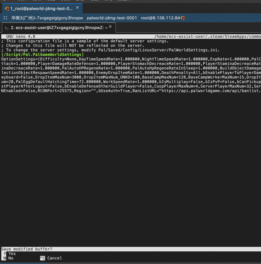
Task: Click the RCONPort=25575 setting text
Action: pyautogui.click(x=54, y=91)
